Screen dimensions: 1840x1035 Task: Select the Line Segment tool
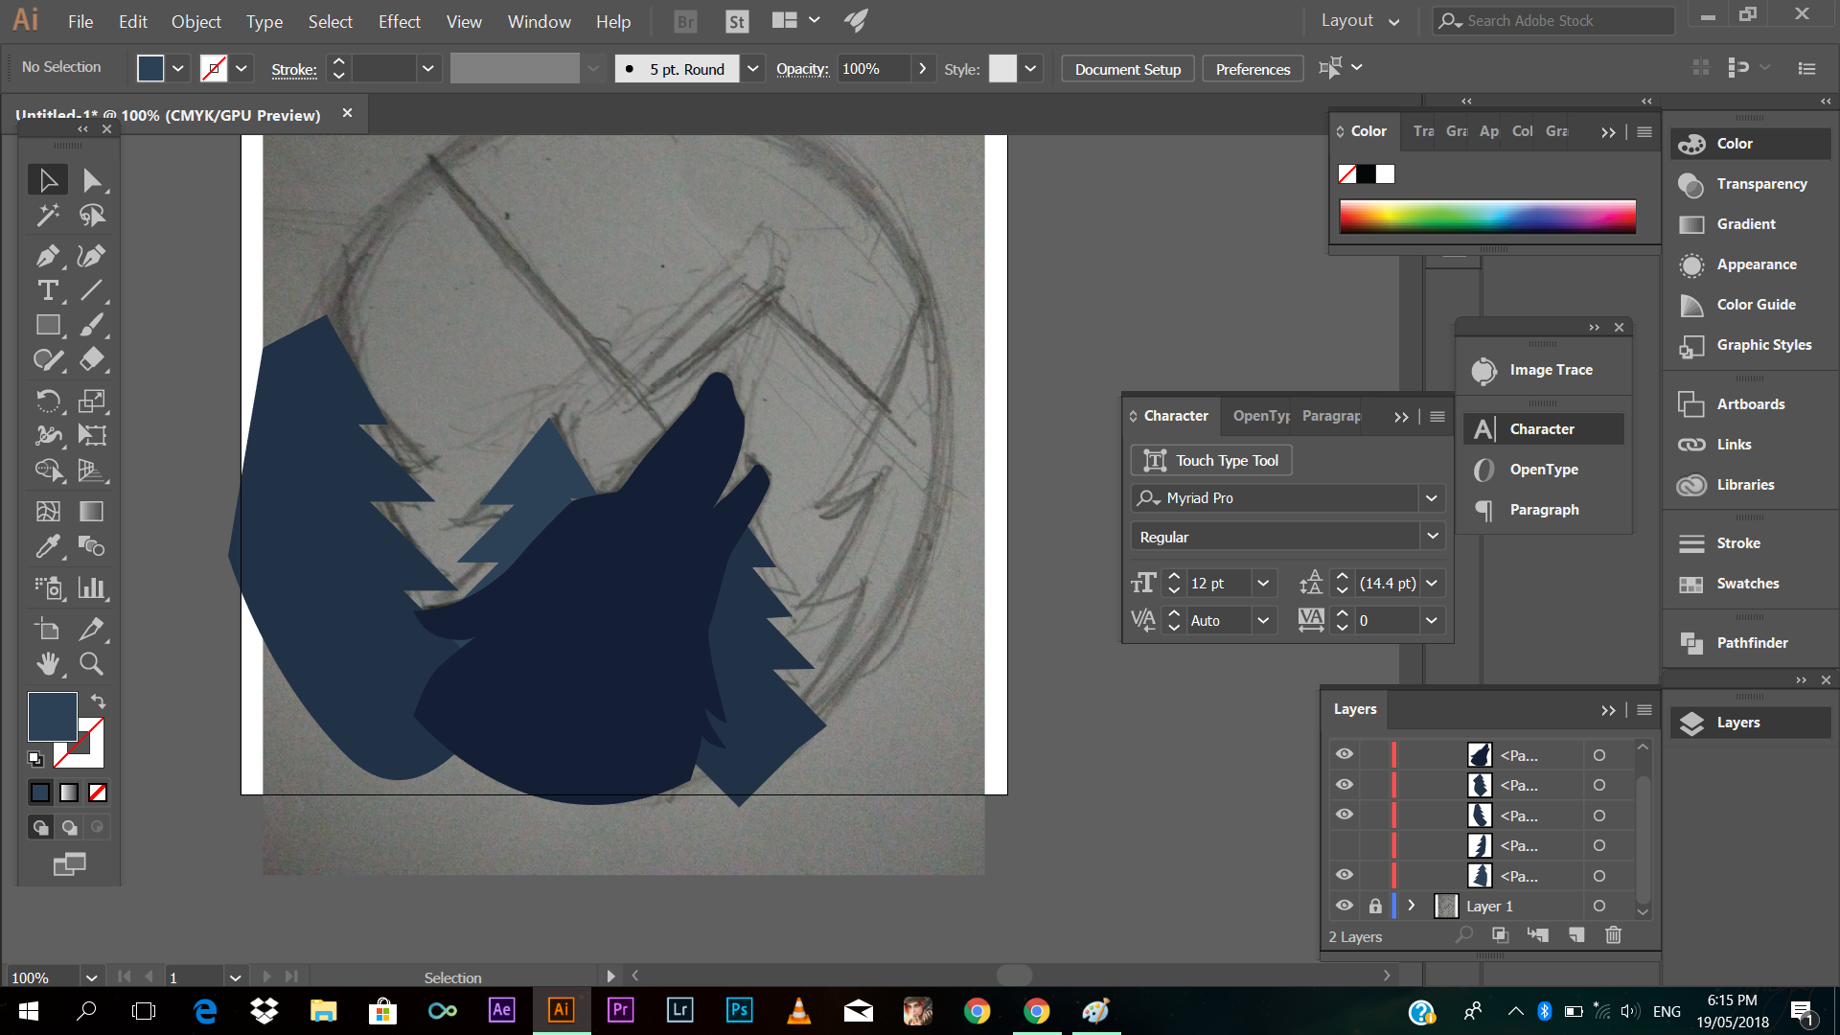92,290
